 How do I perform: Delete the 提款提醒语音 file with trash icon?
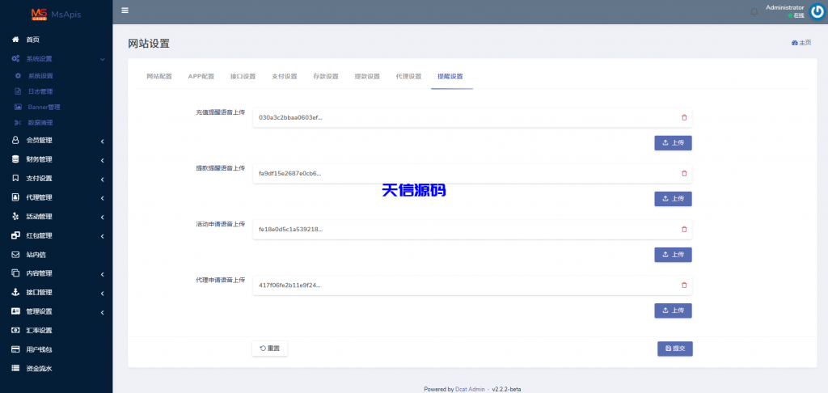(684, 173)
